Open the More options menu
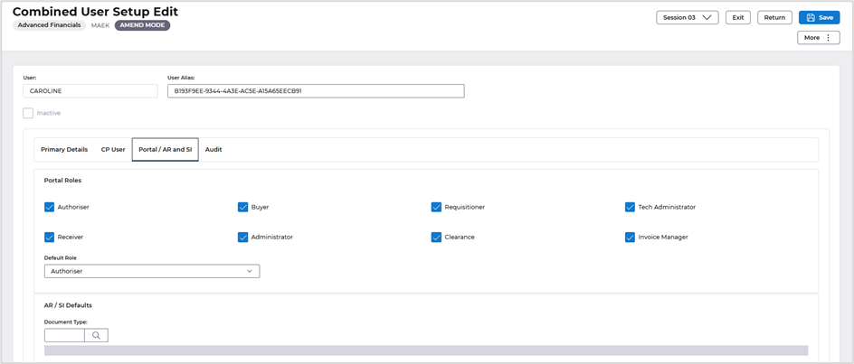Viewport: 854px width, 364px height. pyautogui.click(x=819, y=38)
